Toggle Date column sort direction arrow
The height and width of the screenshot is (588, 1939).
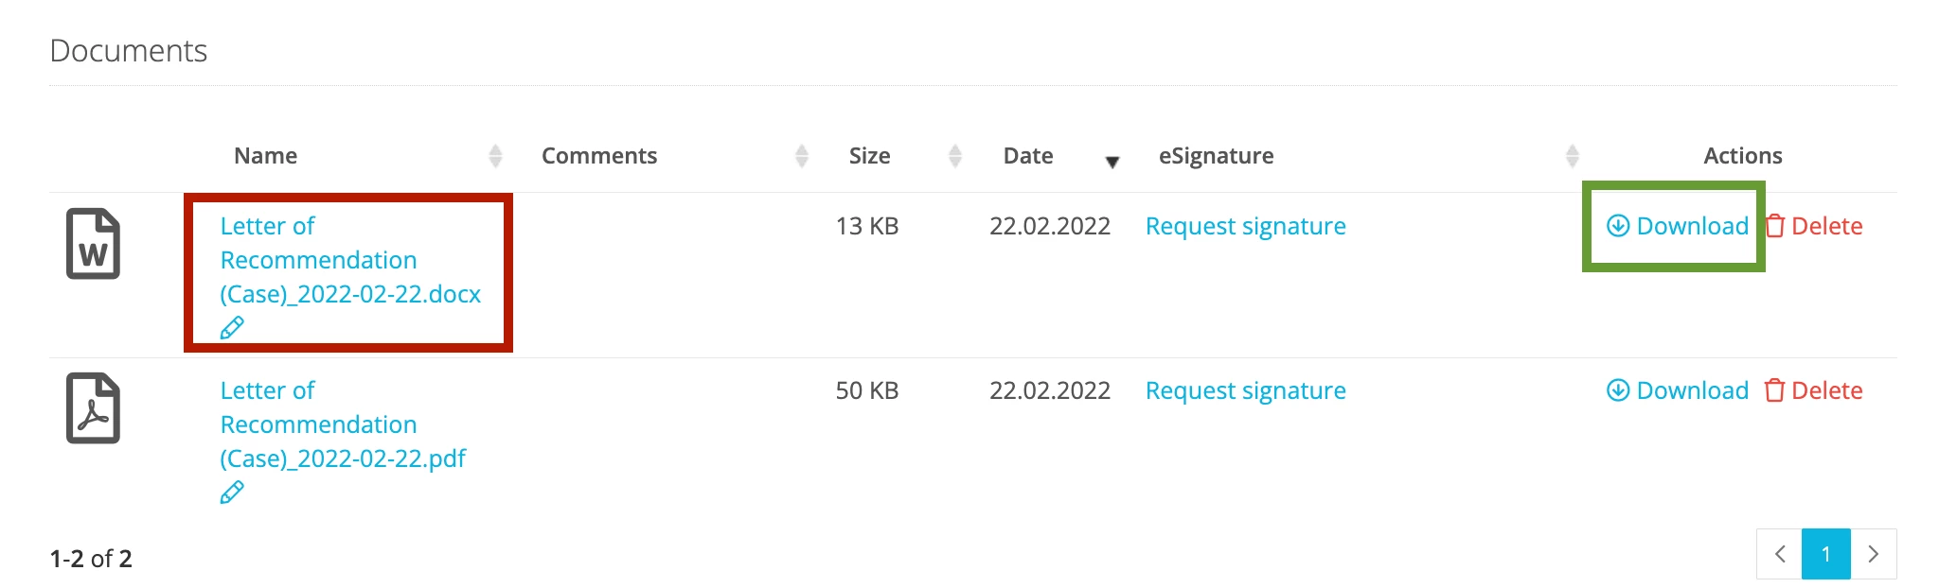pos(1112,163)
